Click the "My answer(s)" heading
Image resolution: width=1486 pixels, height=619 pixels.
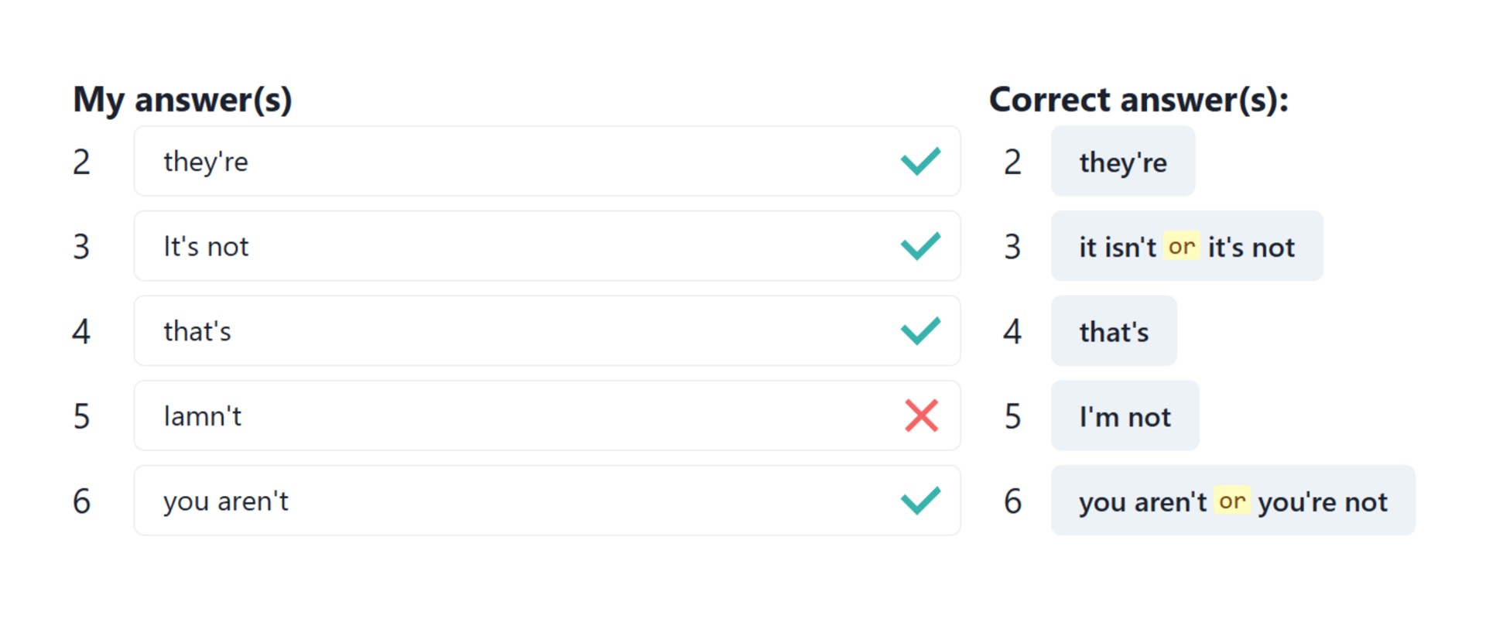coord(183,100)
